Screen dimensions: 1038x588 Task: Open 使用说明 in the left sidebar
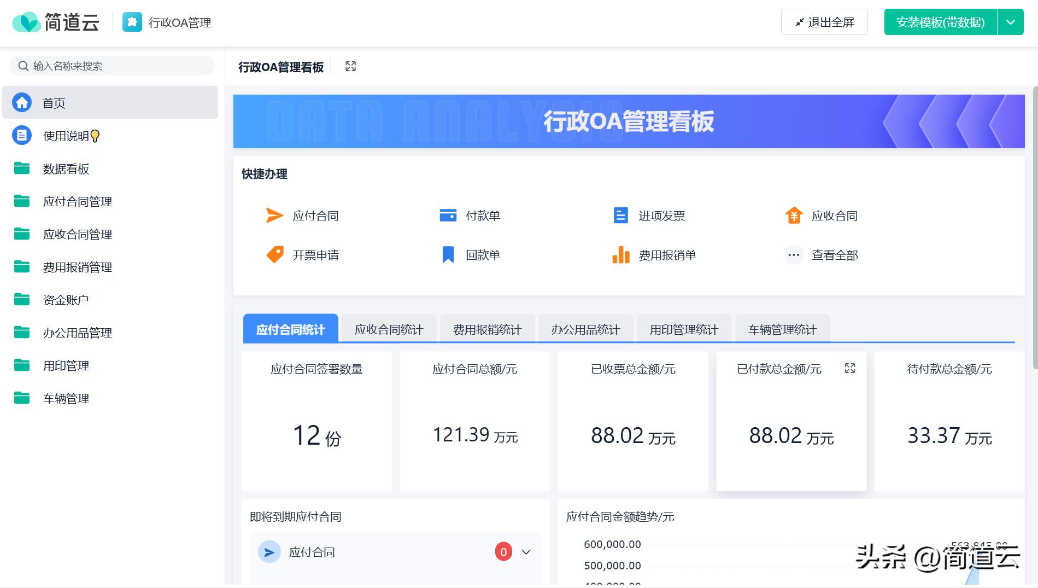tap(66, 136)
